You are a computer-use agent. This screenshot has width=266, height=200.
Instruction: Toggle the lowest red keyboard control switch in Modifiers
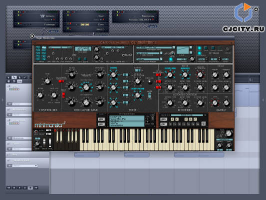click(158, 87)
